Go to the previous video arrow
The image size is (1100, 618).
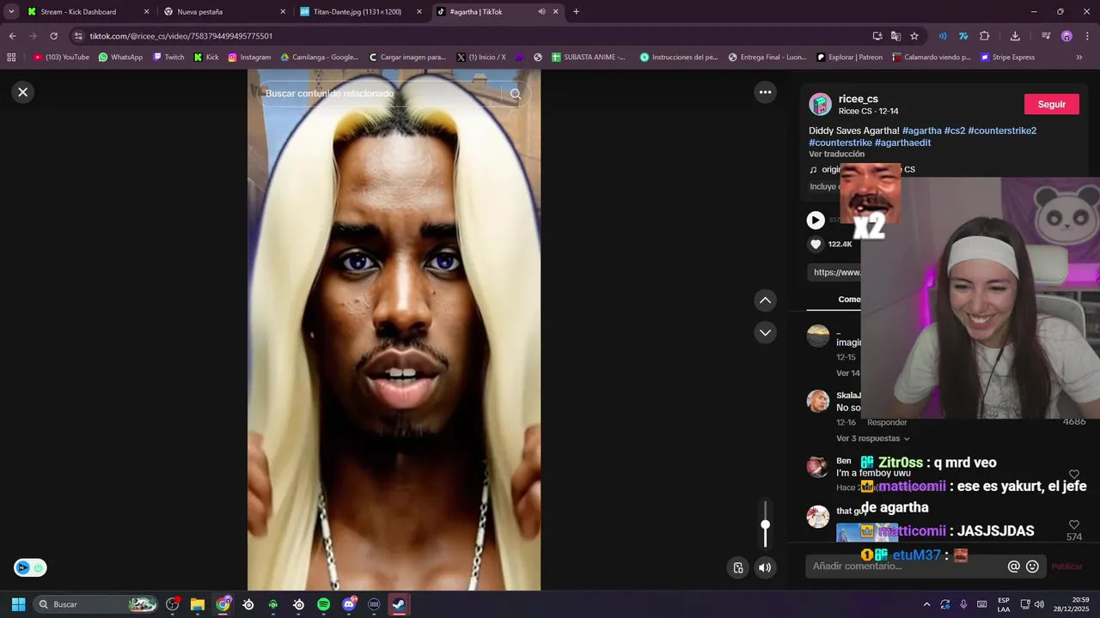tap(765, 300)
